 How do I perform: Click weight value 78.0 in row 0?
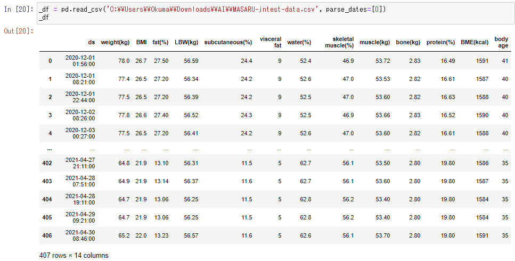pyautogui.click(x=124, y=61)
